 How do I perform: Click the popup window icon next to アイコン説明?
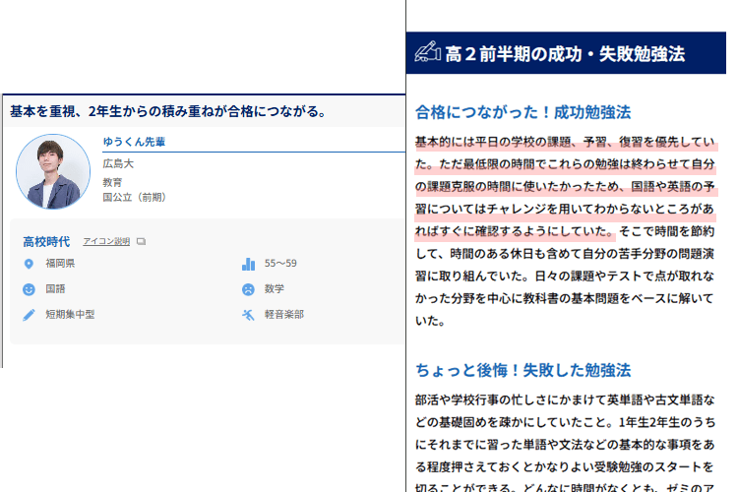pyautogui.click(x=141, y=241)
